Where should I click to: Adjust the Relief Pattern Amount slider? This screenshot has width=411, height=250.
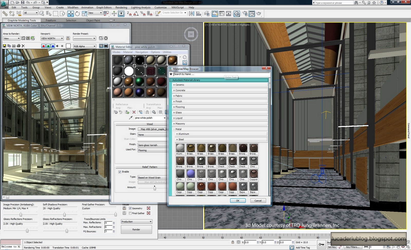point(155,188)
